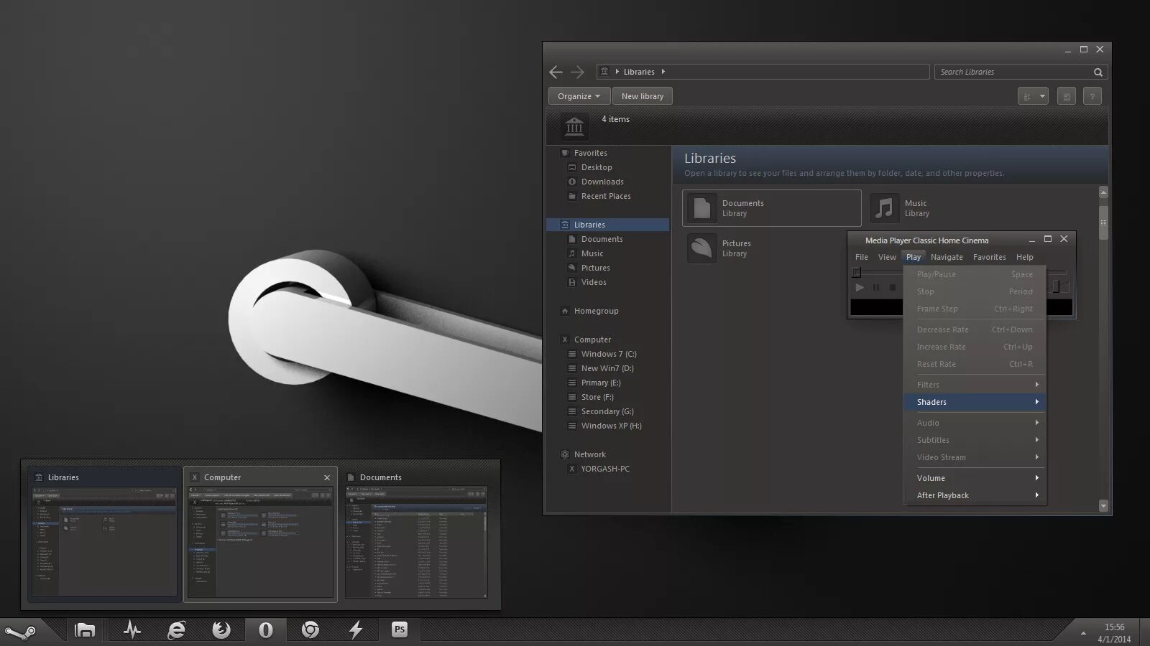The image size is (1150, 646).
Task: Open Recent Places in Favorites
Action: tap(606, 196)
